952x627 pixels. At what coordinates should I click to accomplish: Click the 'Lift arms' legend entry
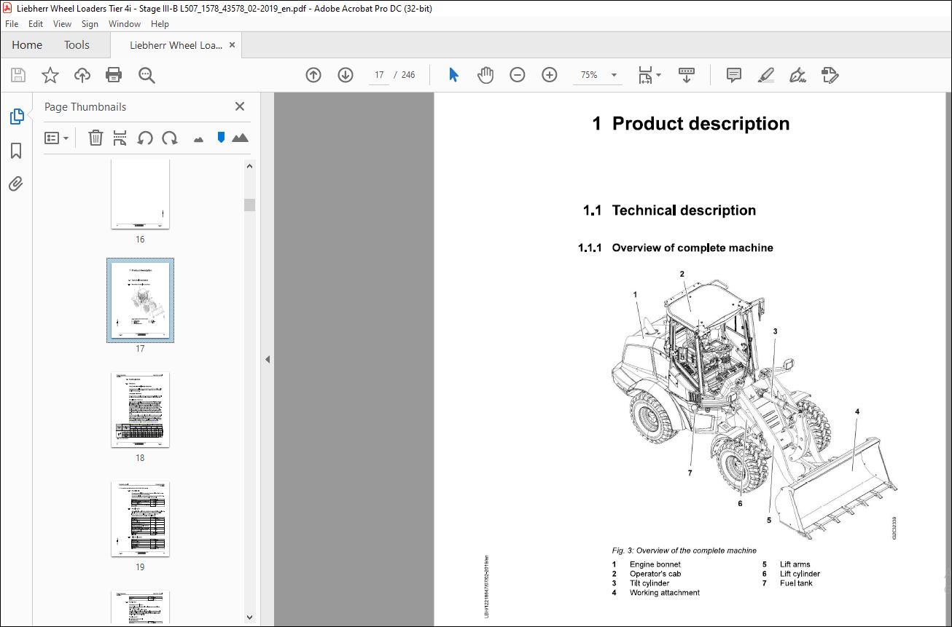tap(795, 564)
